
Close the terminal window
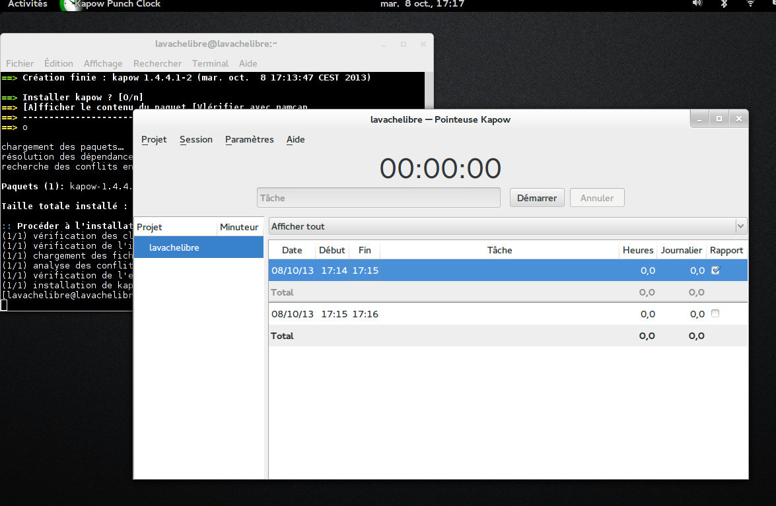pyautogui.click(x=423, y=44)
